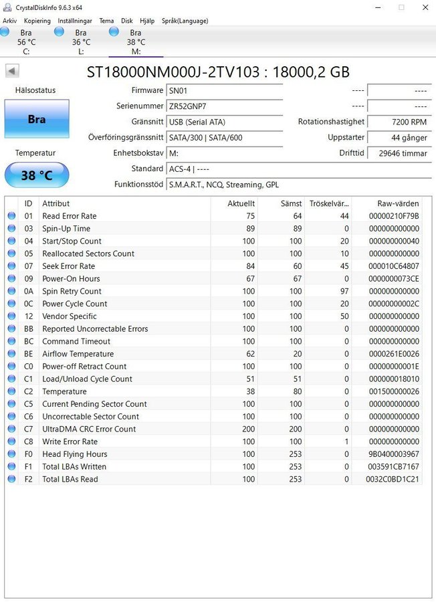The height and width of the screenshot is (602, 436).
Task: Click the 44 gånger power-on count field
Action: point(399,137)
